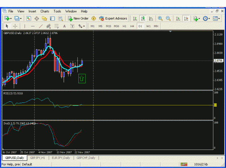Select the Text Label tool
Screen dimensions: 226x168
72,26
